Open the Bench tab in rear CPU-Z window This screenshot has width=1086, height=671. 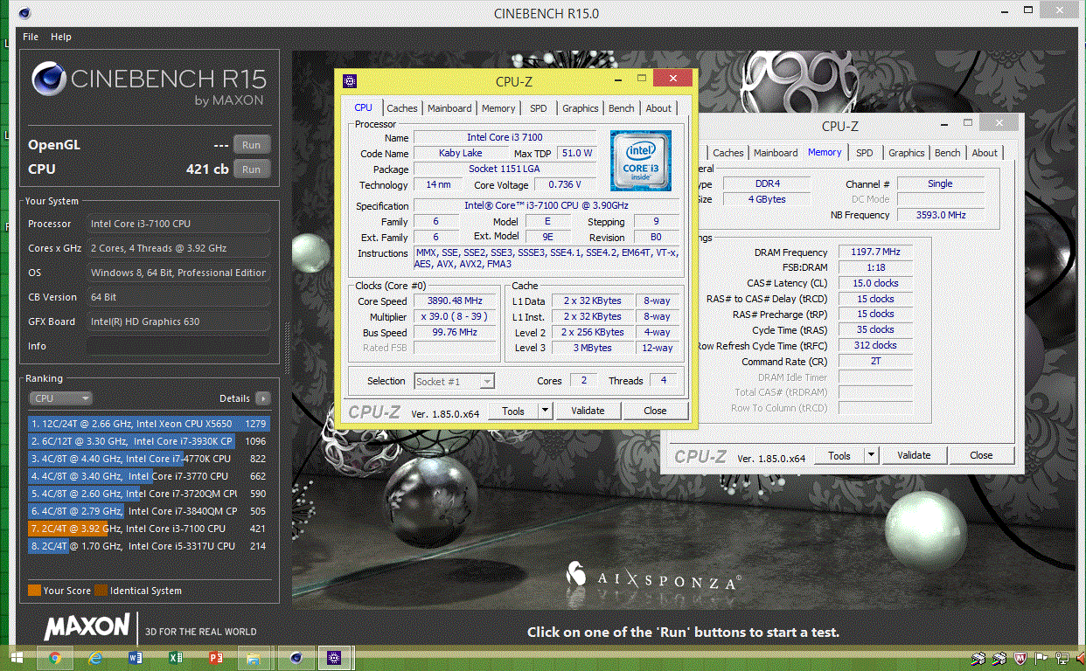[x=948, y=153]
